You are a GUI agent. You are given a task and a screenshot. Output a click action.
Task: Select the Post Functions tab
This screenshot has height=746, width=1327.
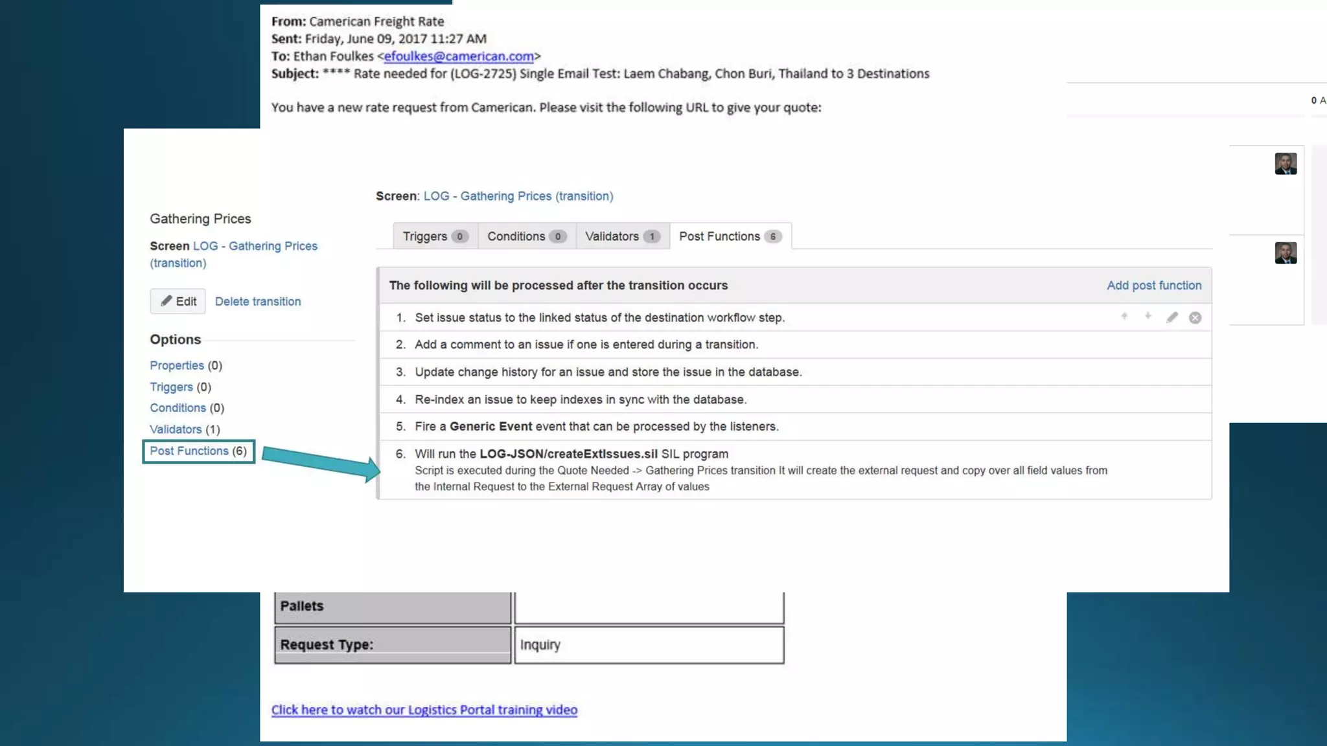point(730,236)
